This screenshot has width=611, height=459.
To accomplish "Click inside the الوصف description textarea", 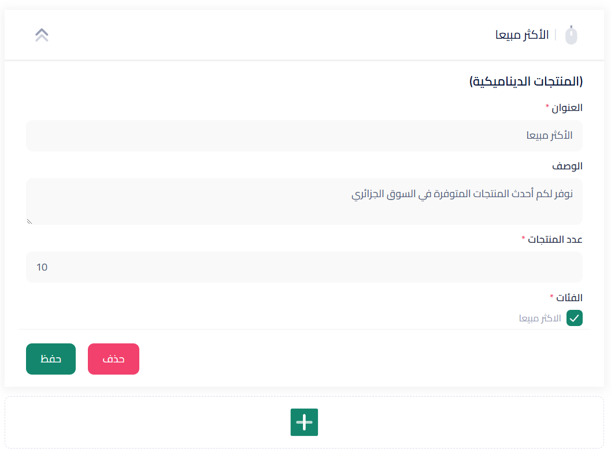I will [304, 201].
